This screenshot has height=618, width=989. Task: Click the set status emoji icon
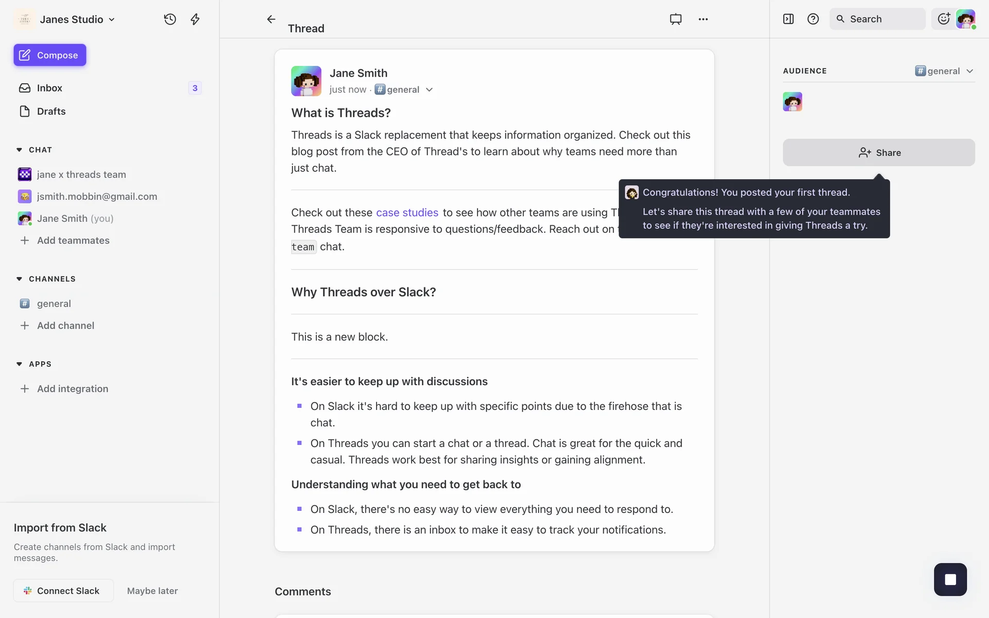[943, 19]
